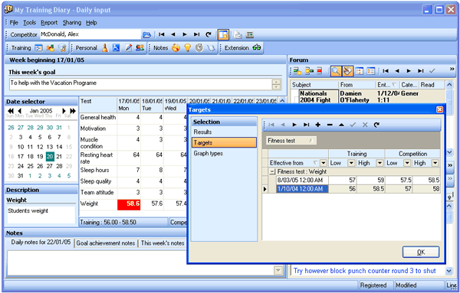This screenshot has height=293, width=460.
Task: Click delete forum message red icon
Action: (320, 71)
